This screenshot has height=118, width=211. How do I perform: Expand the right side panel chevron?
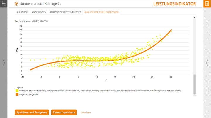pos(207,63)
